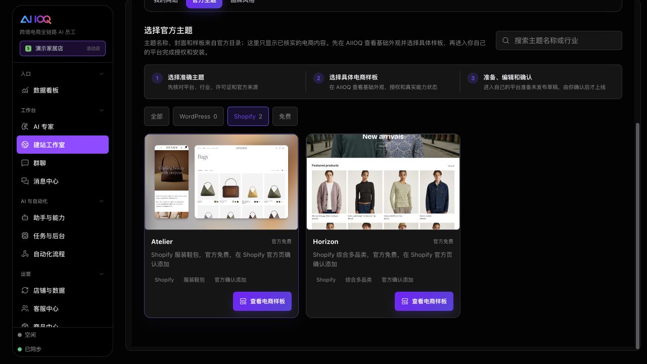Image resolution: width=647 pixels, height=364 pixels.
Task: Filter themes by 全部
Action: pyautogui.click(x=157, y=116)
